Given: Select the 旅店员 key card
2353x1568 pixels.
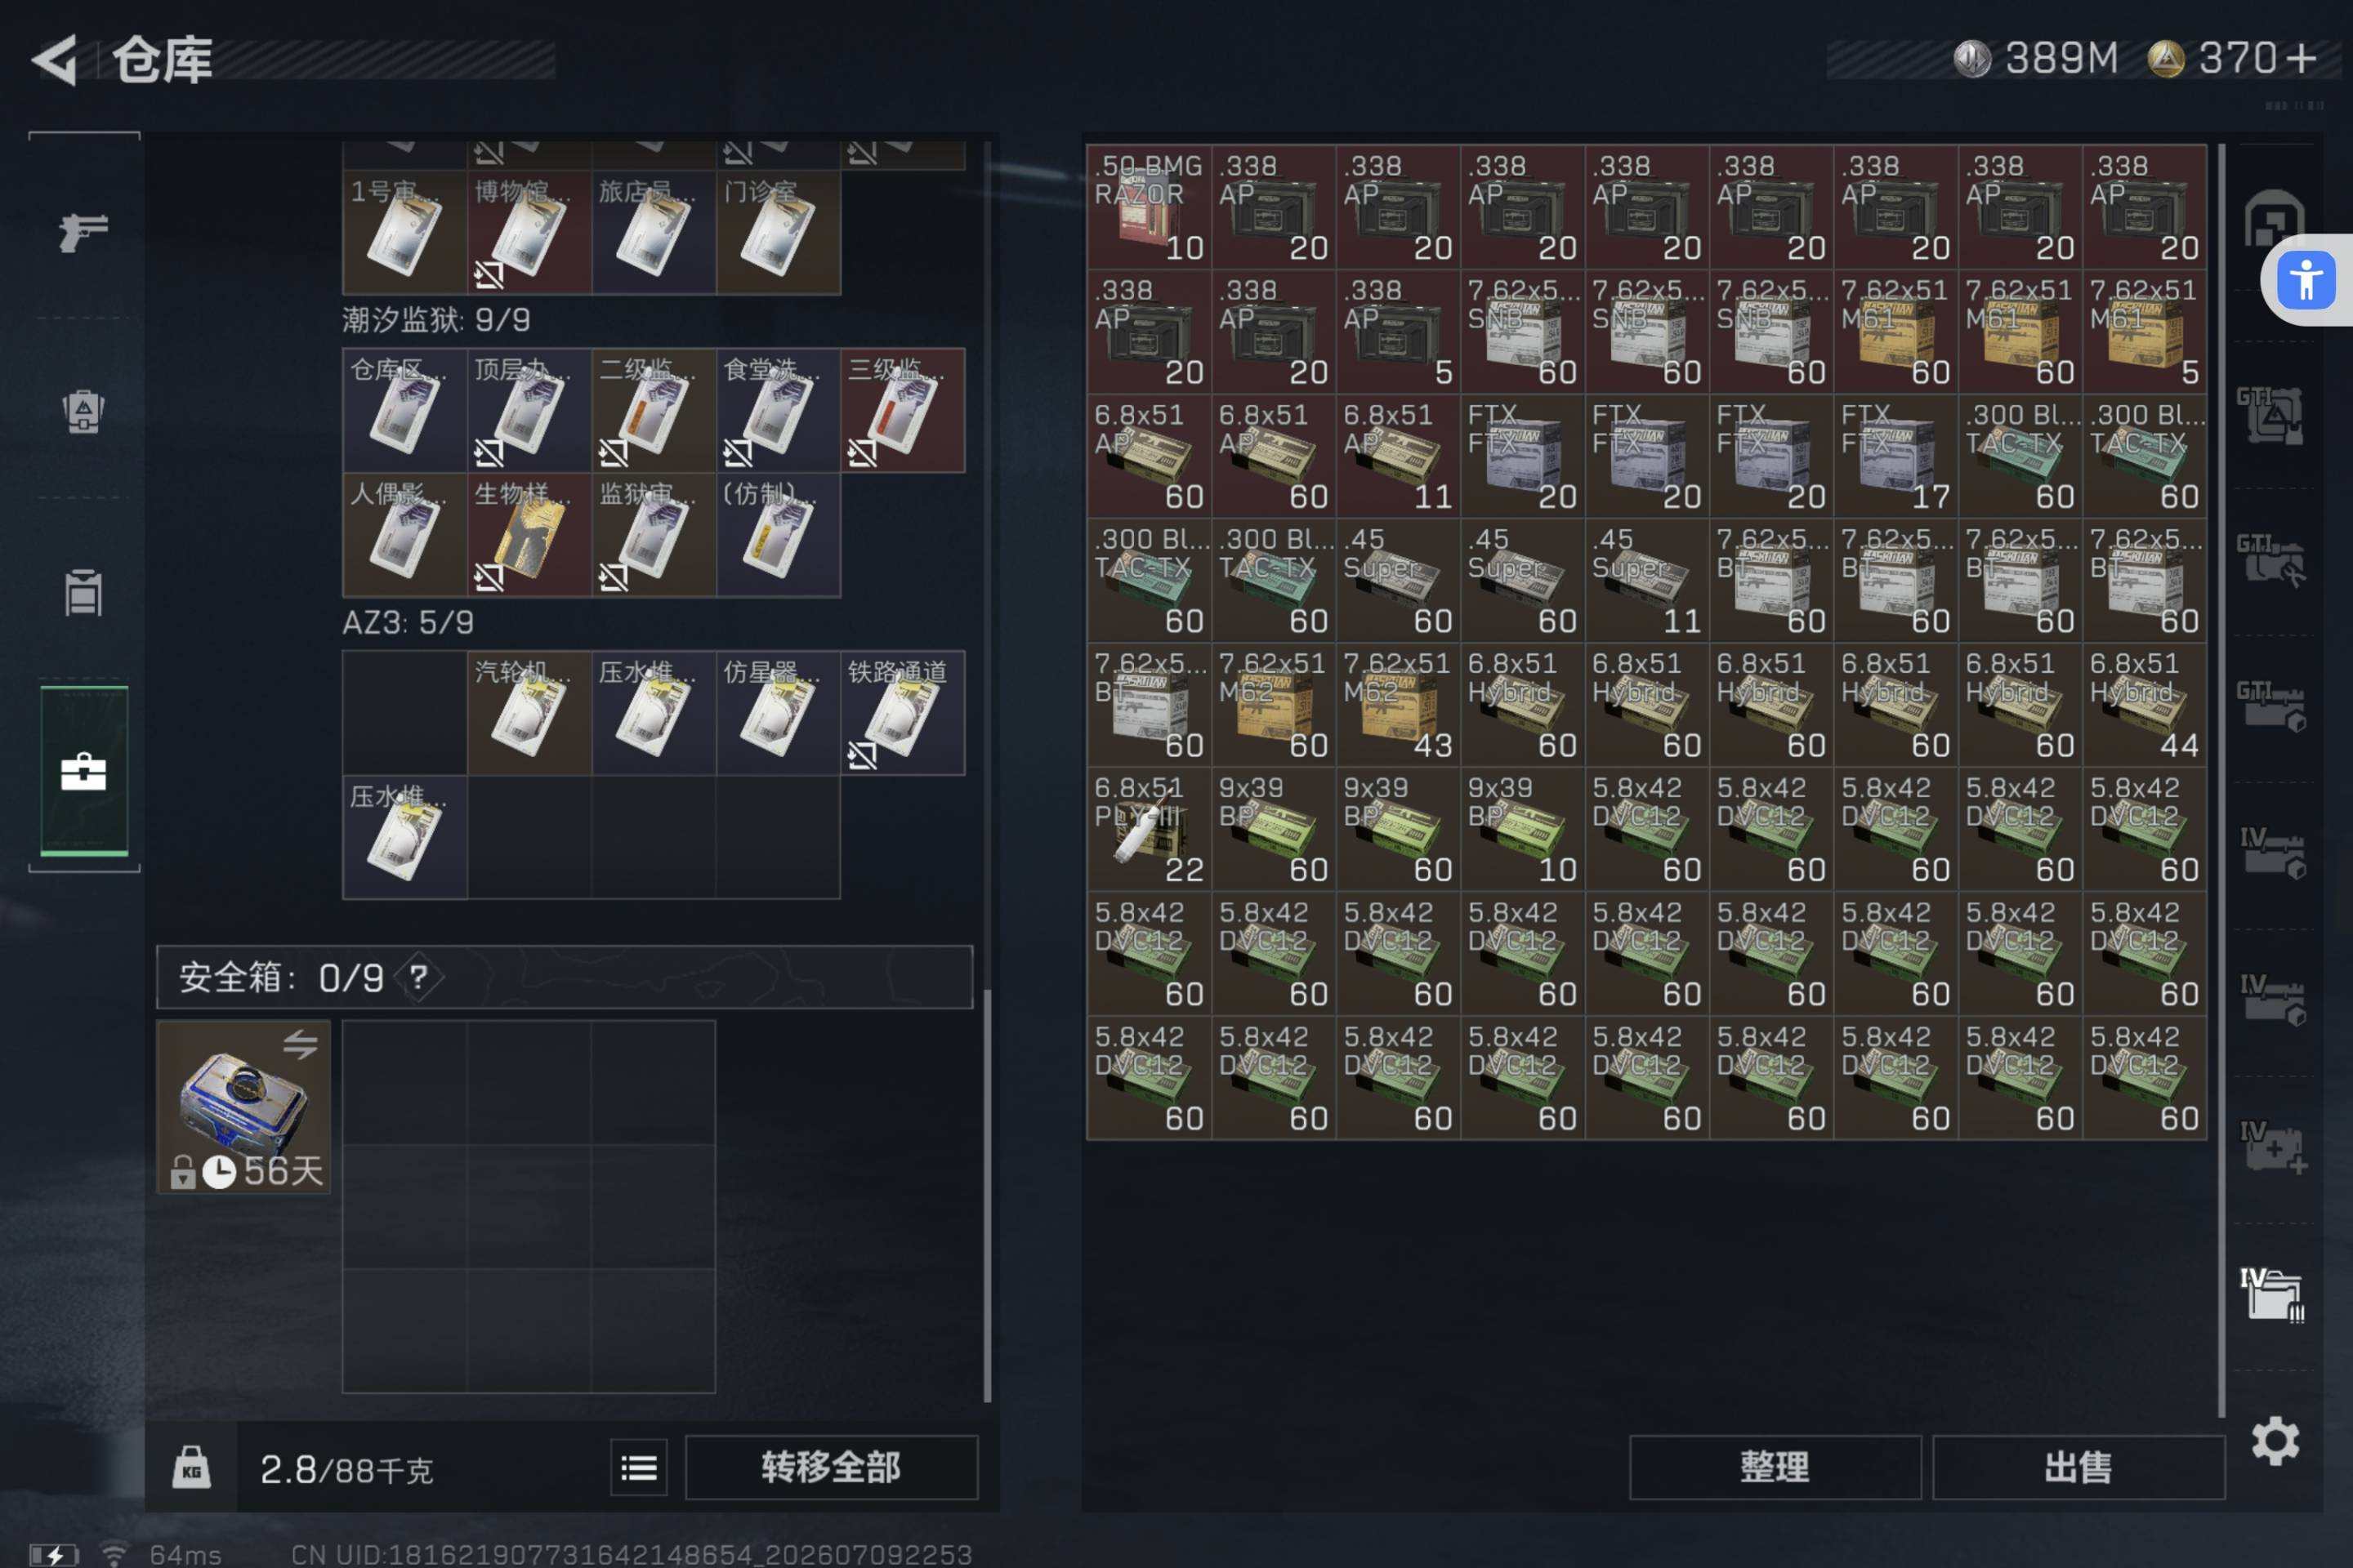Looking at the screenshot, I should pos(654,232).
